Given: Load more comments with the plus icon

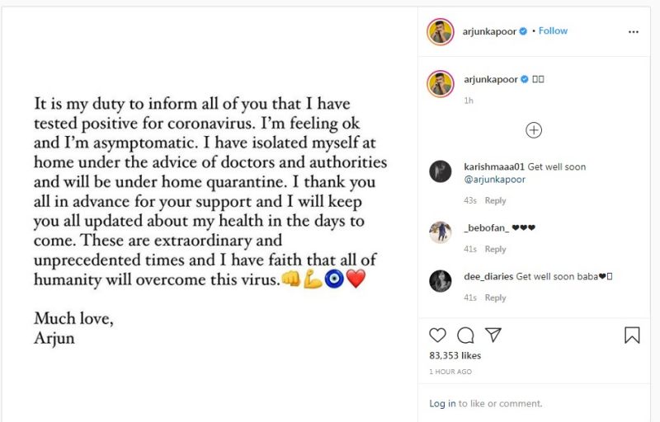Looking at the screenshot, I should pos(534,129).
